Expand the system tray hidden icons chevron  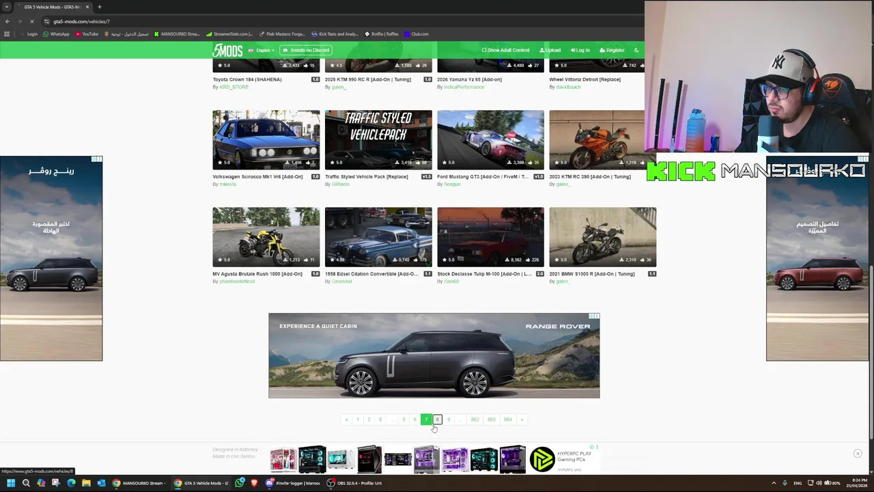(774, 483)
